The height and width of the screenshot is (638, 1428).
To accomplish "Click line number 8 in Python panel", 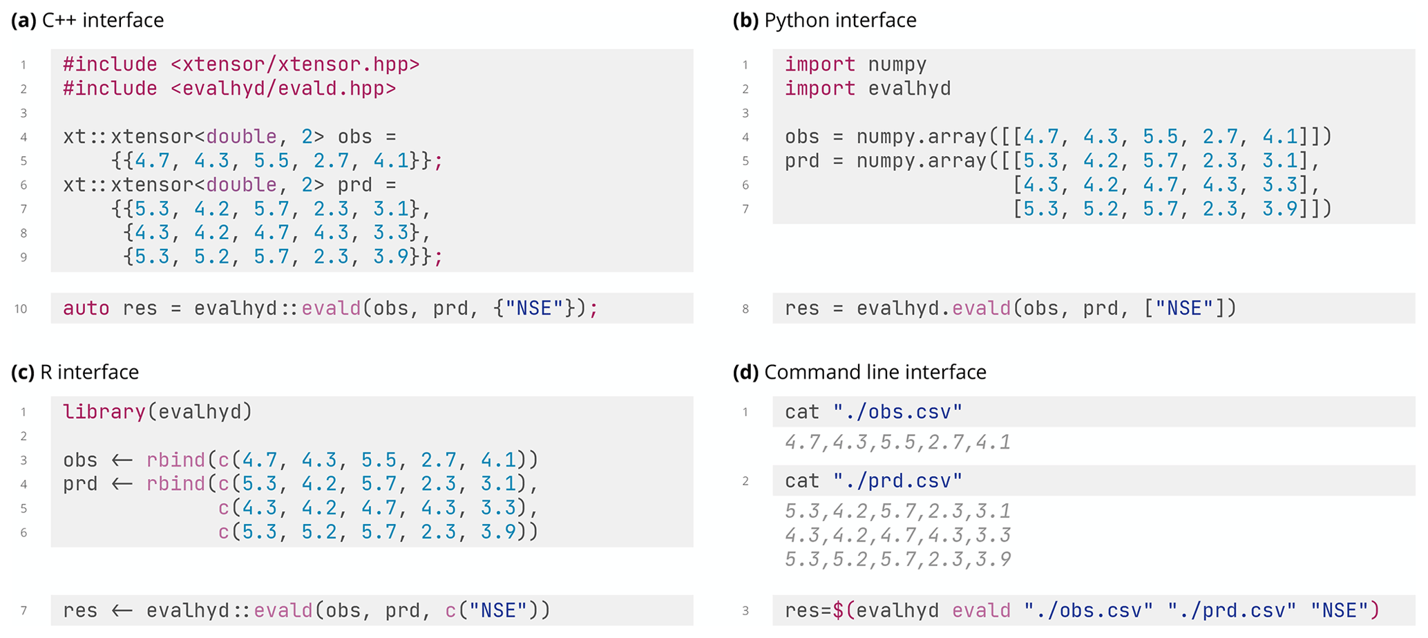I will 745,309.
